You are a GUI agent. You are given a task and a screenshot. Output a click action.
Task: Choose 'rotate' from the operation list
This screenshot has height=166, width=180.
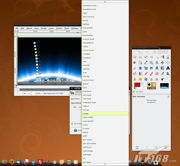pos(105,114)
